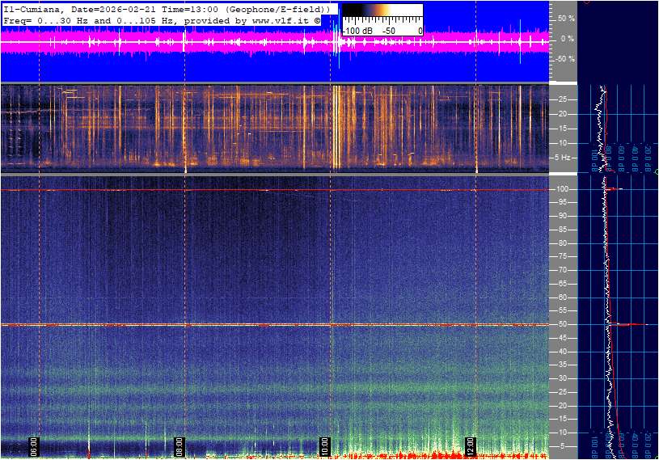Click the 25 Hz tick on geophone axis
This screenshot has height=460, width=659.
[562, 99]
